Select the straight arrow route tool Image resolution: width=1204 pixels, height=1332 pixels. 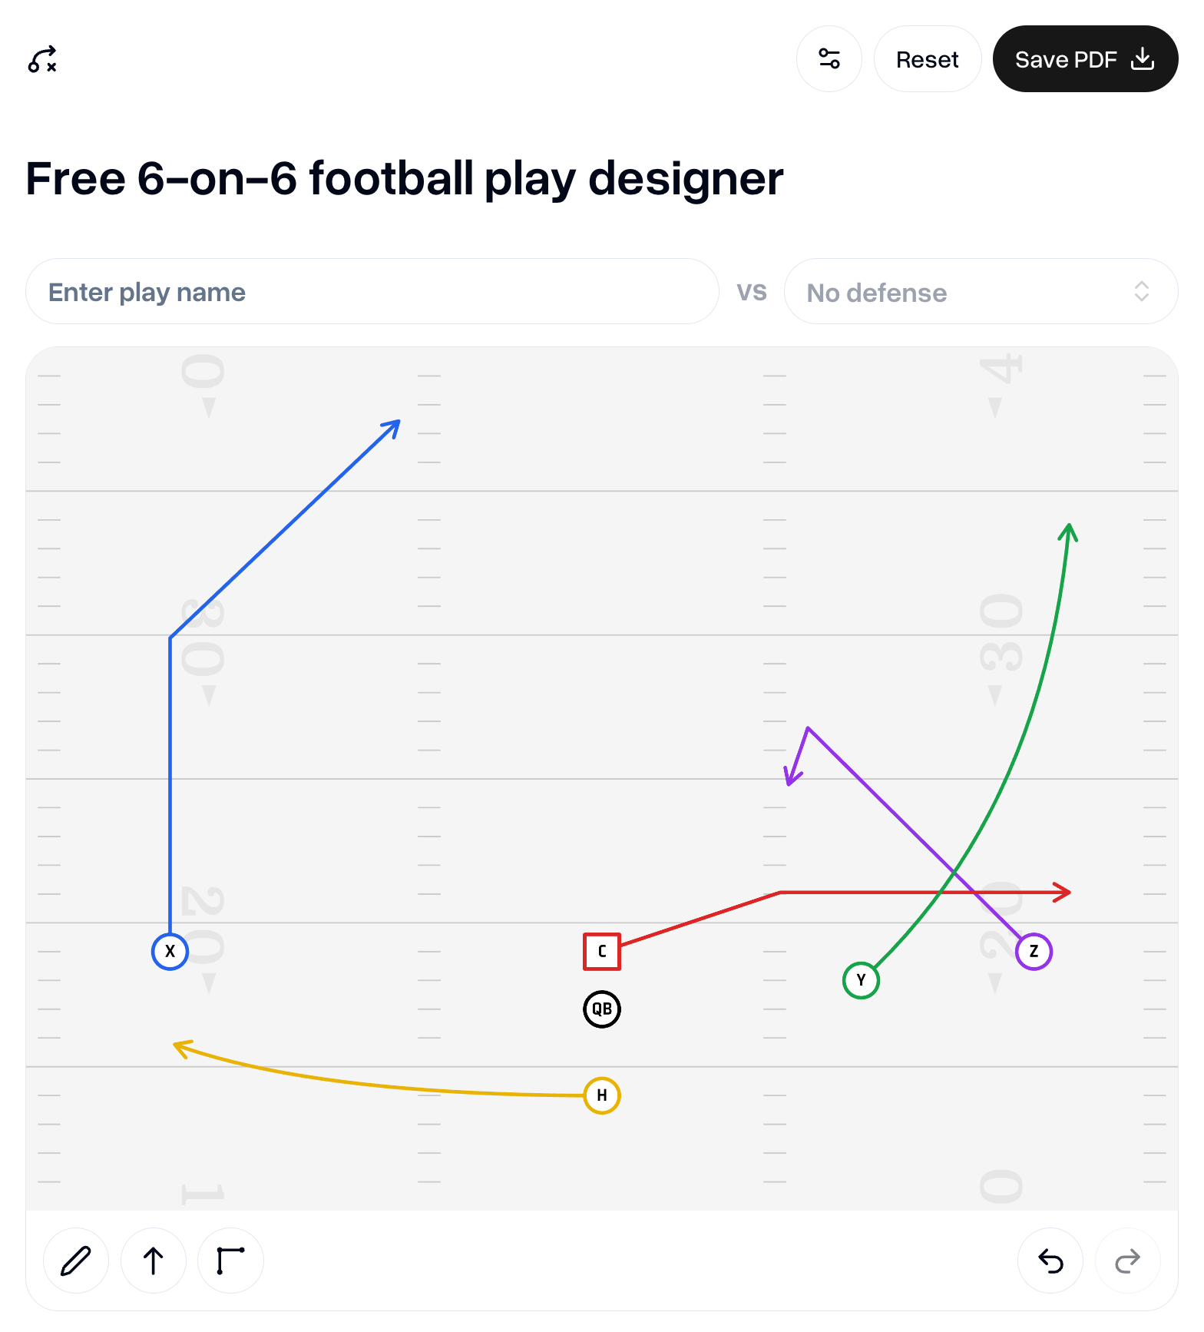click(x=153, y=1261)
